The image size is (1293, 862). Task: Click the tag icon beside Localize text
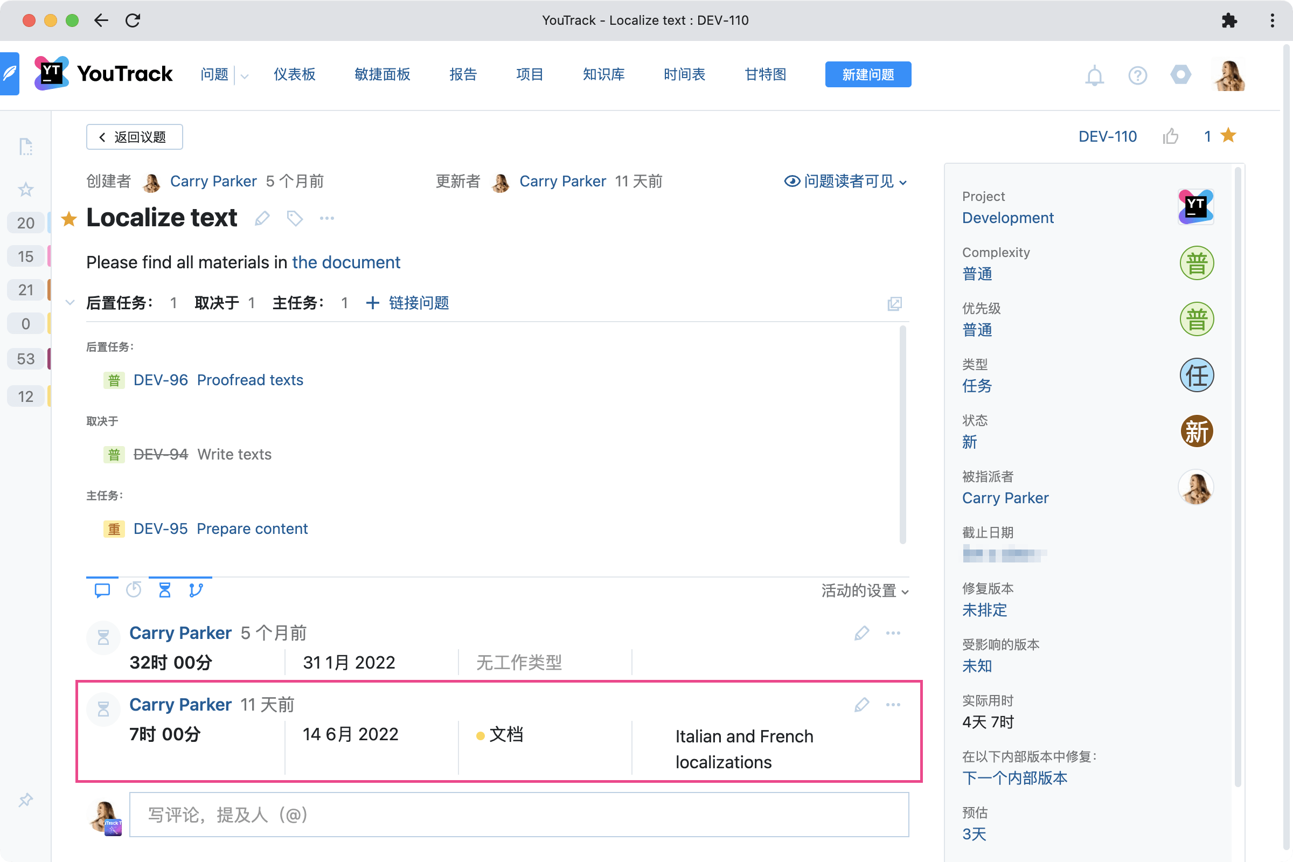coord(295,218)
